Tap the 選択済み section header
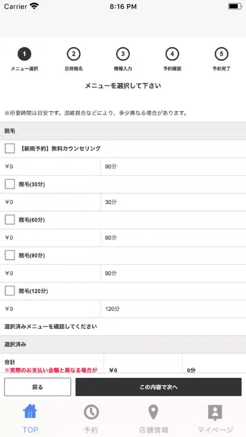This screenshot has width=246, height=437. click(123, 345)
